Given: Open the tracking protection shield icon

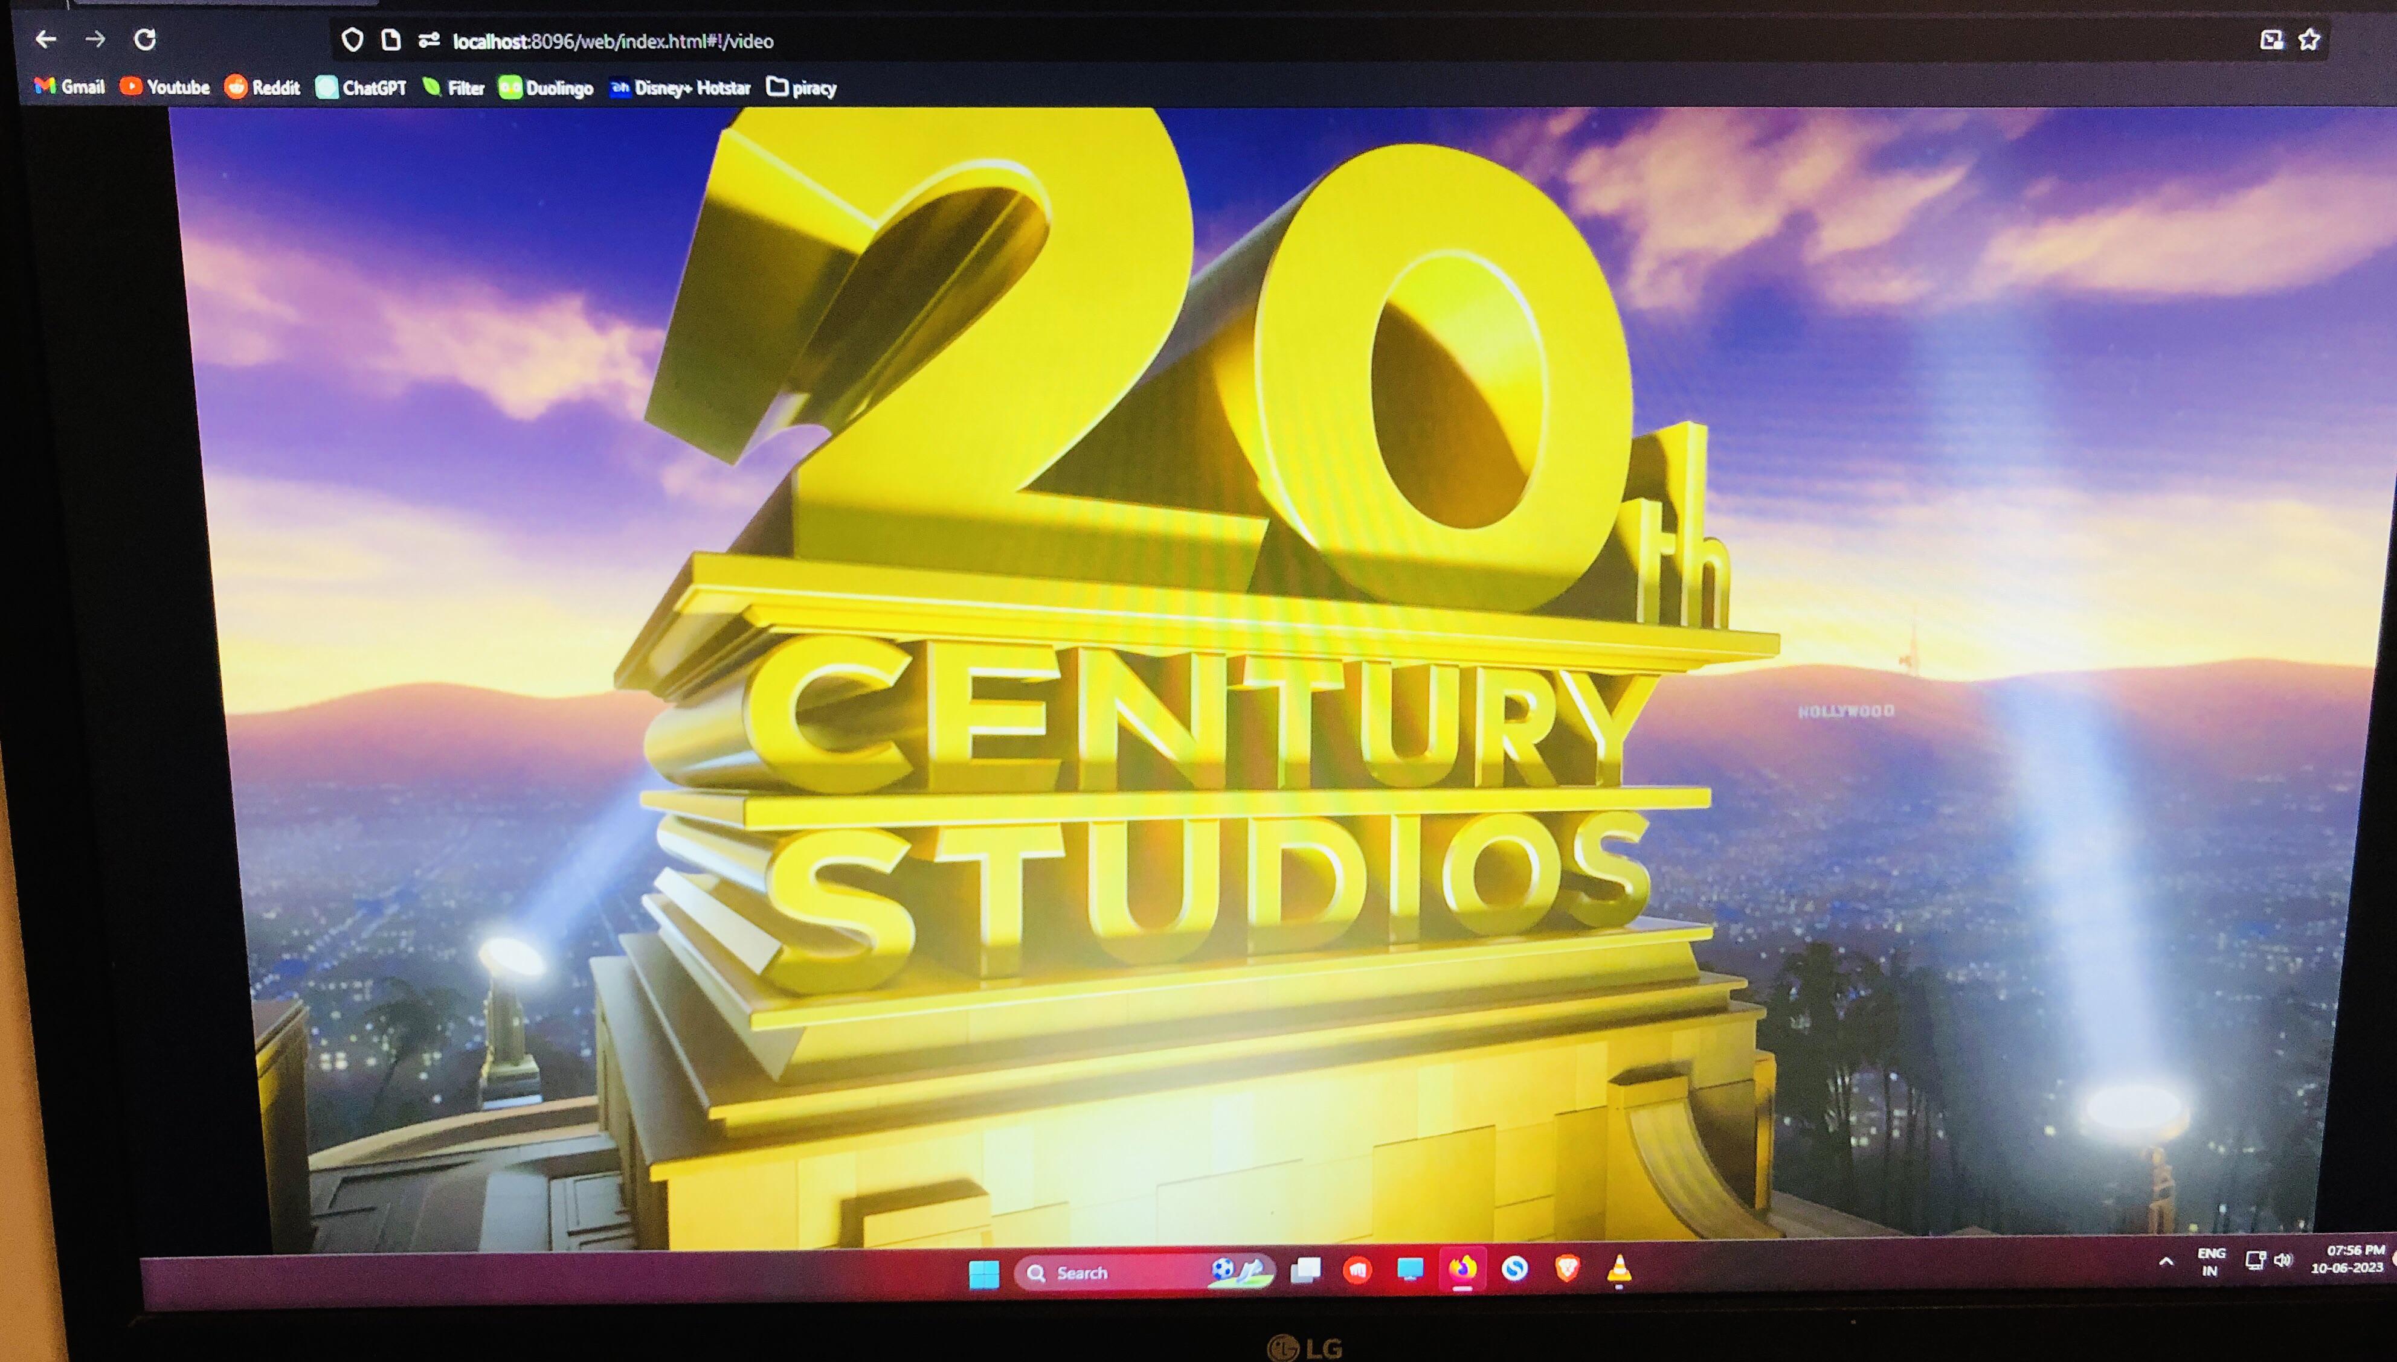Looking at the screenshot, I should 352,40.
